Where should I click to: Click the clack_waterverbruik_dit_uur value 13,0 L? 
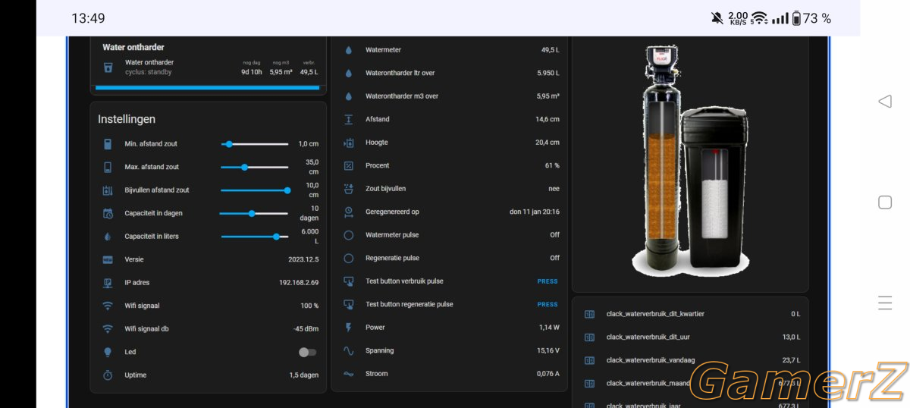[x=791, y=337]
